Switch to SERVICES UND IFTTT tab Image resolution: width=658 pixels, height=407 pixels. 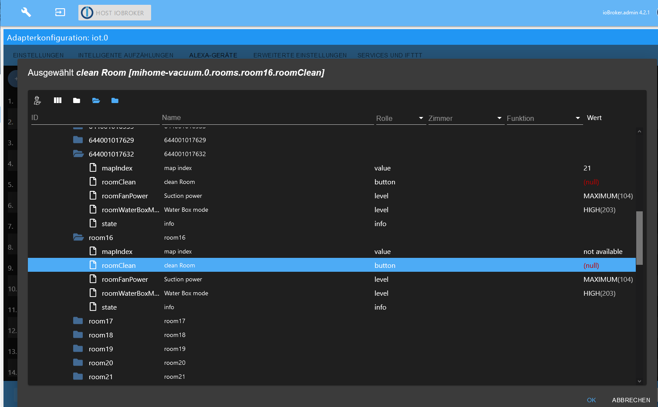point(390,55)
